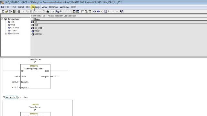
Task: Expand the RETURN node in interface tree
Action: tap(6, 34)
